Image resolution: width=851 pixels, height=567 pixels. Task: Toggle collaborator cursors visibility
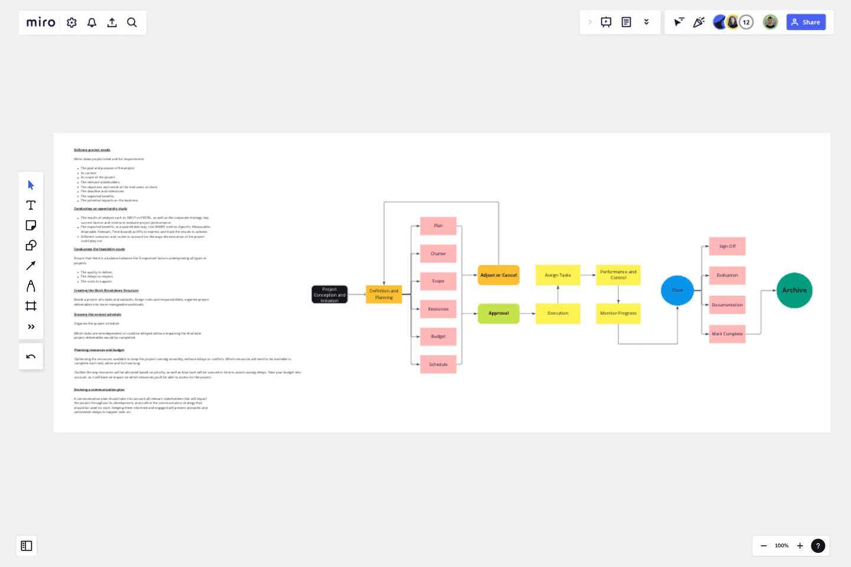click(x=678, y=21)
